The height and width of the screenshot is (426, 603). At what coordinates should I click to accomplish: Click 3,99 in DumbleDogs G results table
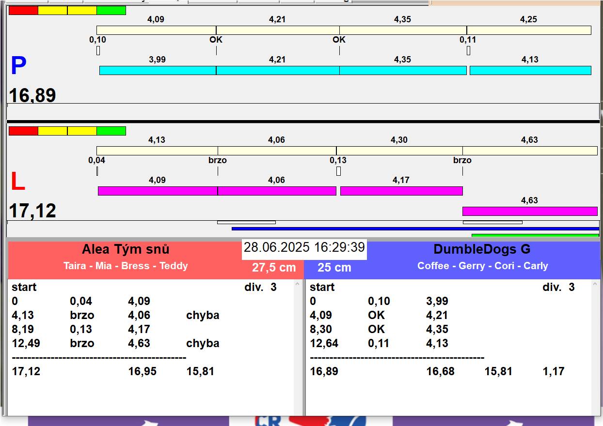click(437, 301)
